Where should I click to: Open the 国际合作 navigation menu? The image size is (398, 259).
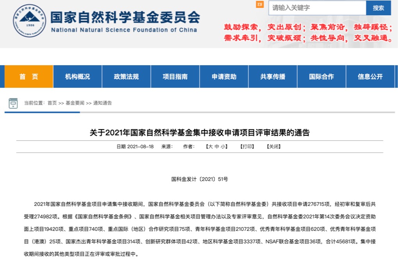321,77
